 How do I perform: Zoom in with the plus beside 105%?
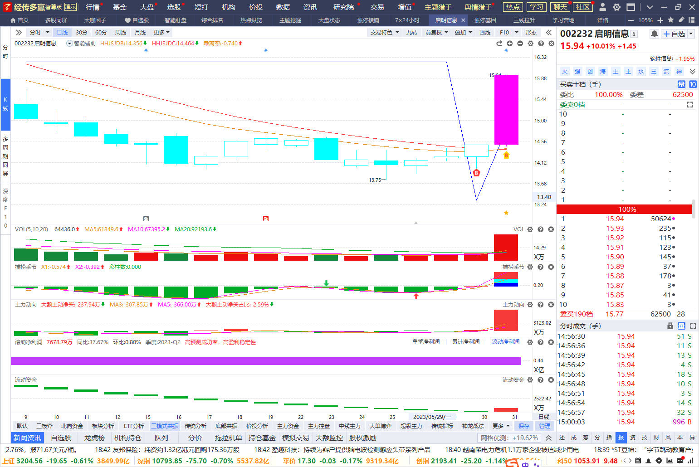pyautogui.click(x=660, y=20)
